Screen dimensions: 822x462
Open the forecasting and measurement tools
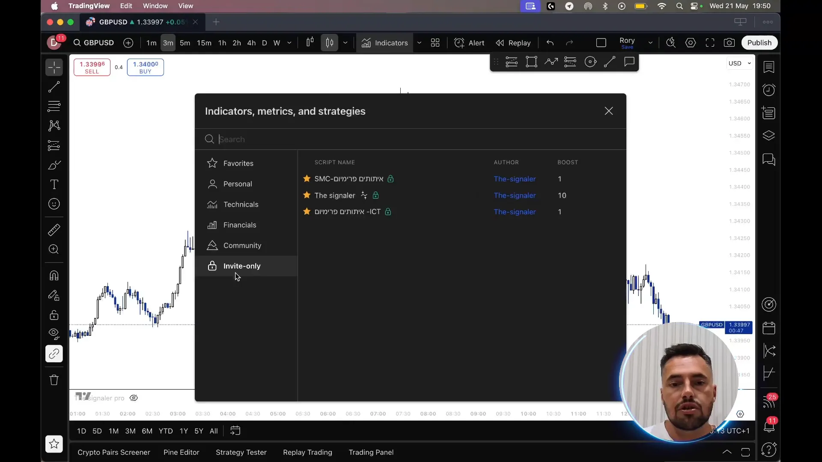(54, 145)
